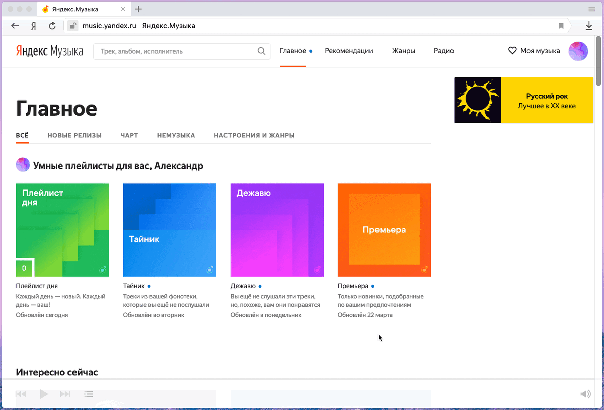Start playback with the play button
604x410 pixels.
44,394
